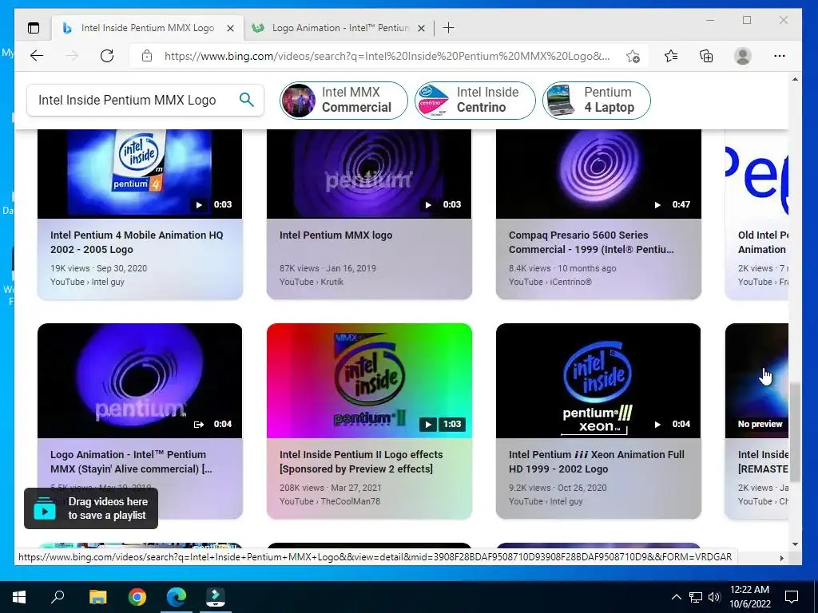The width and height of the screenshot is (818, 613).
Task: Select the Intel MMX Commercial suggestion
Action: [x=343, y=100]
